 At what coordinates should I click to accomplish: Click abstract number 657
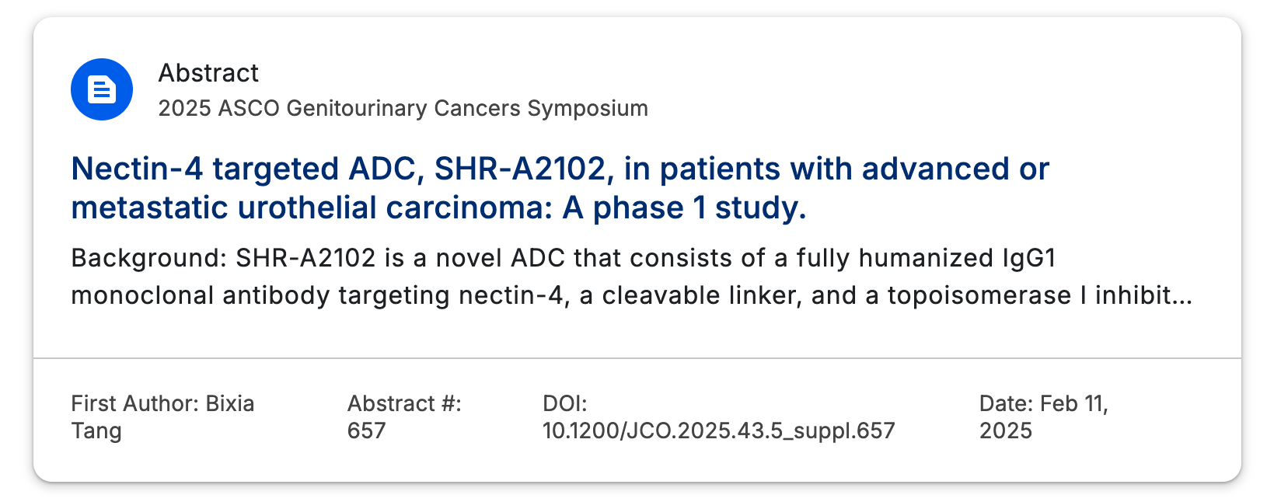pos(366,431)
